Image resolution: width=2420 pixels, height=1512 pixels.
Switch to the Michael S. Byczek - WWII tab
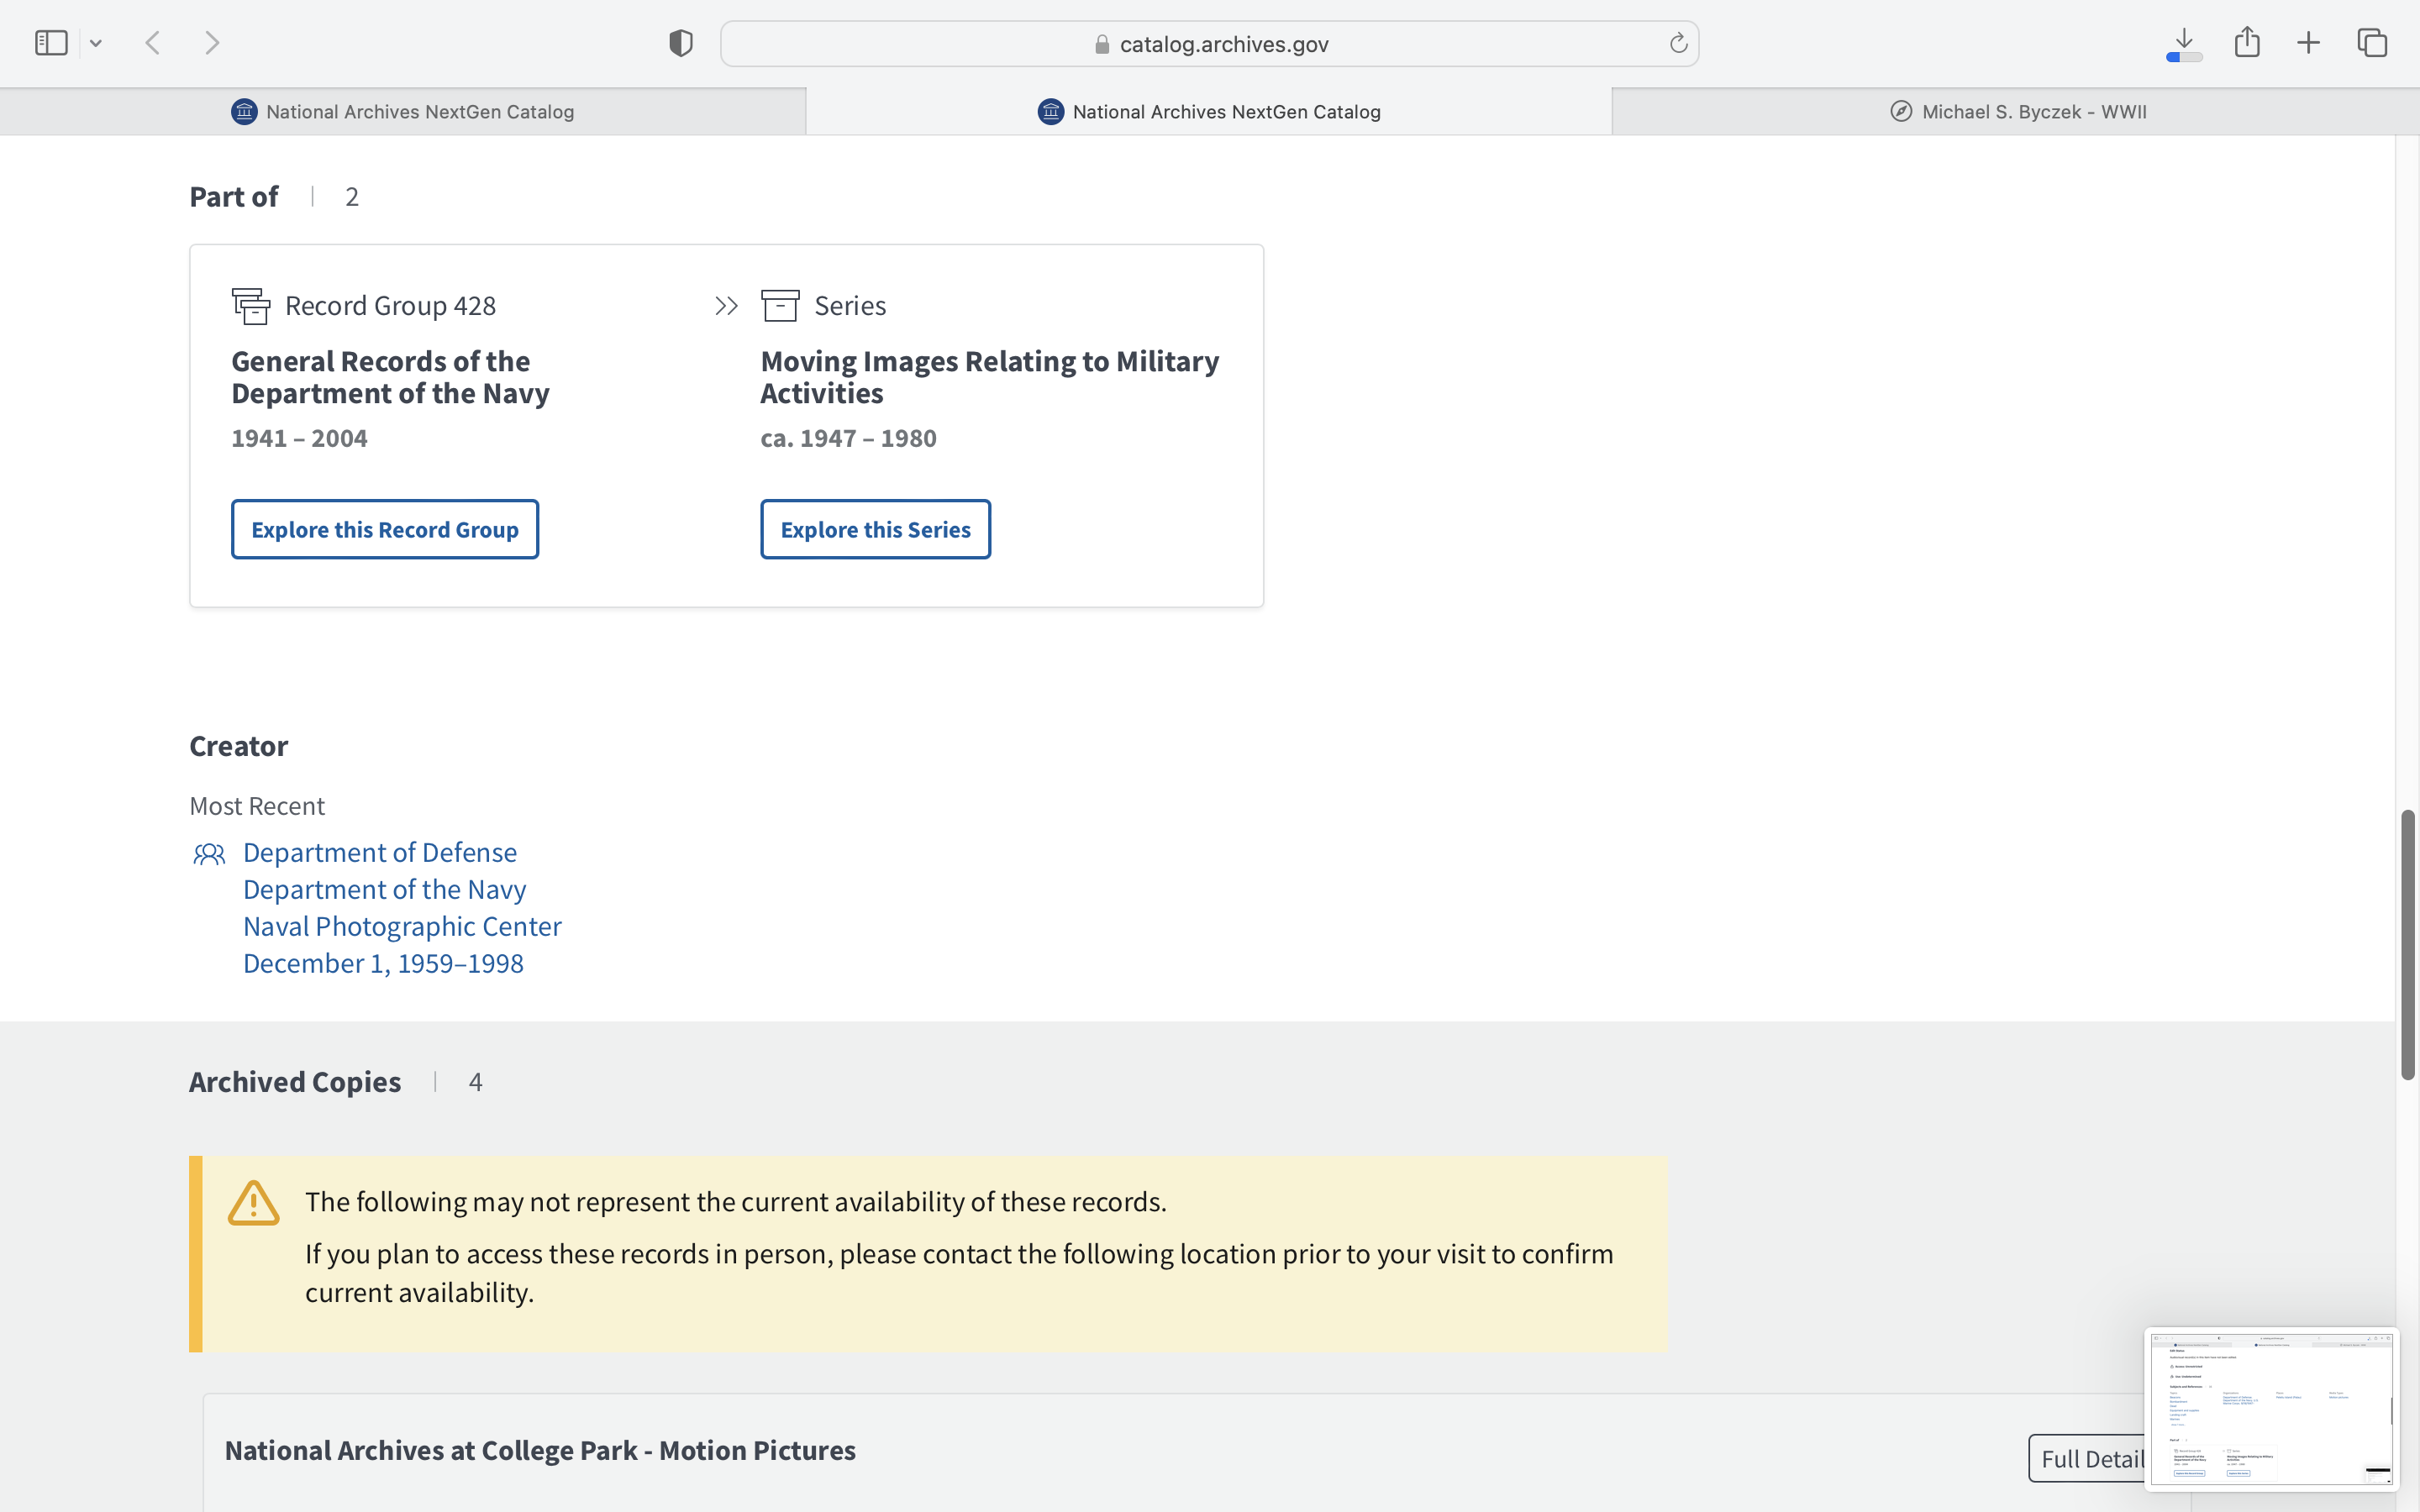coord(2017,112)
